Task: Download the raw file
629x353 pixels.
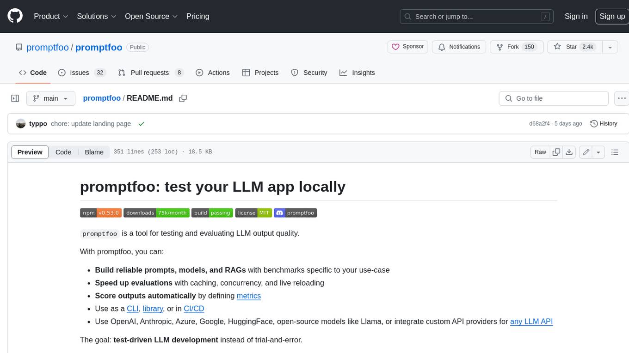Action: tap(569, 152)
